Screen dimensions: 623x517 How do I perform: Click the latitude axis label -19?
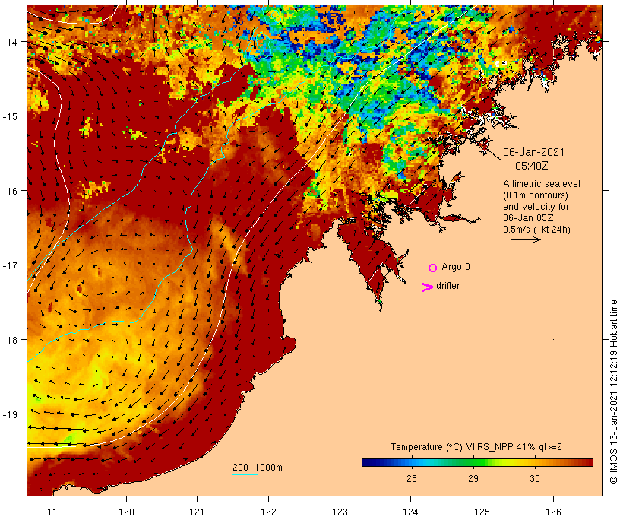10,414
